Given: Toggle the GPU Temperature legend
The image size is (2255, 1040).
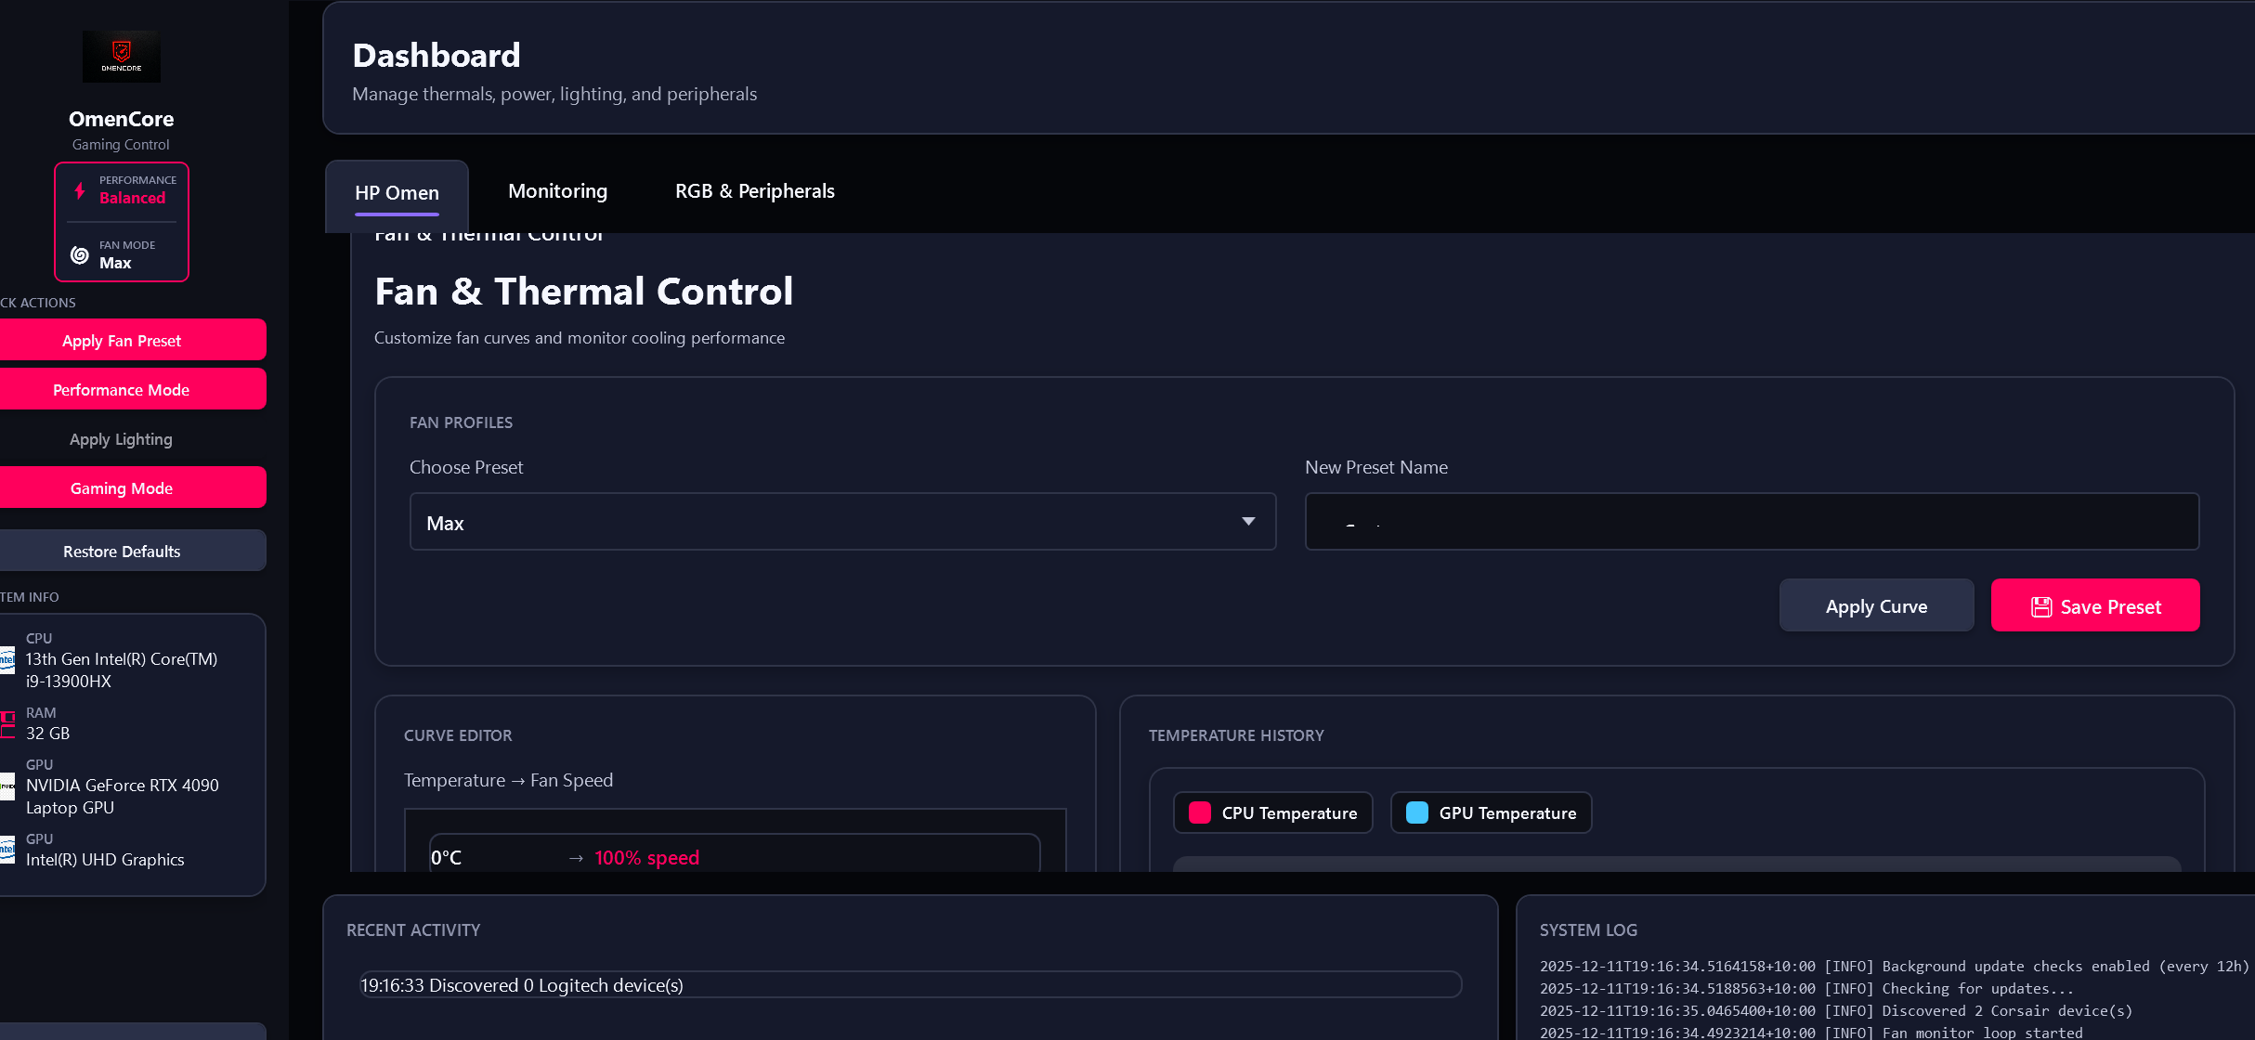Looking at the screenshot, I should click(1490, 812).
